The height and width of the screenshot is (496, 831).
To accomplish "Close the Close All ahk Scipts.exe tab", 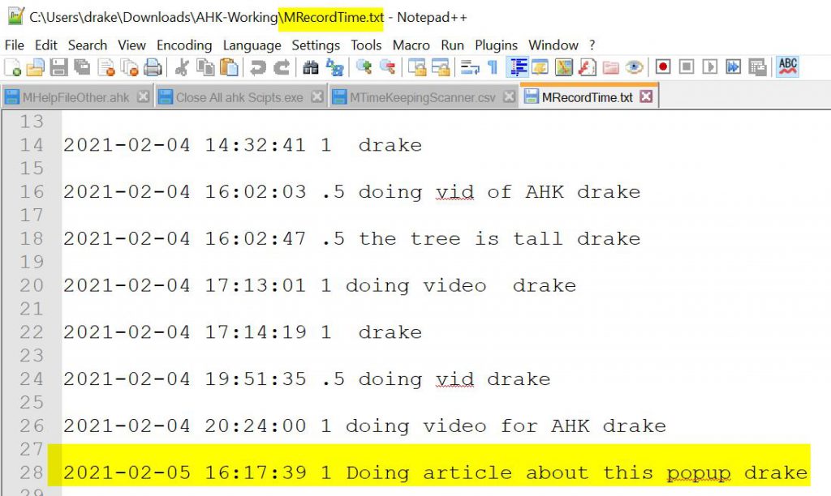I will click(316, 97).
